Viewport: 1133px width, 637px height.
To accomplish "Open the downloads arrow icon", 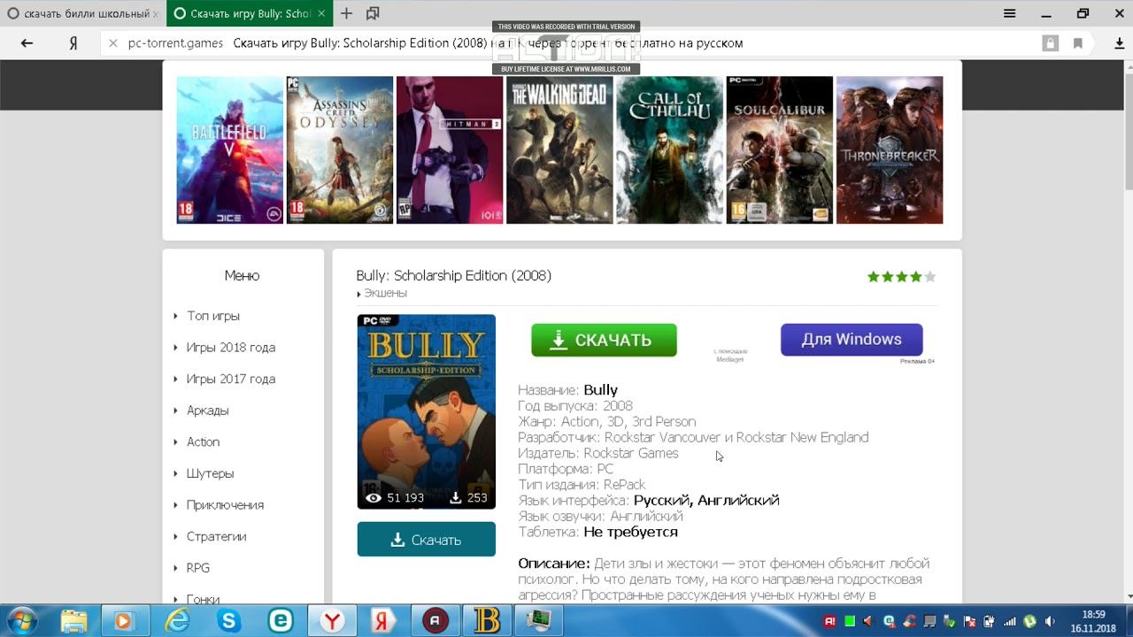I will tap(1119, 42).
